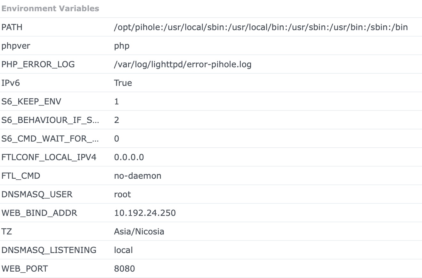Click truncated S6_BEHAVIOUR_IF_S… variable name

(50, 120)
